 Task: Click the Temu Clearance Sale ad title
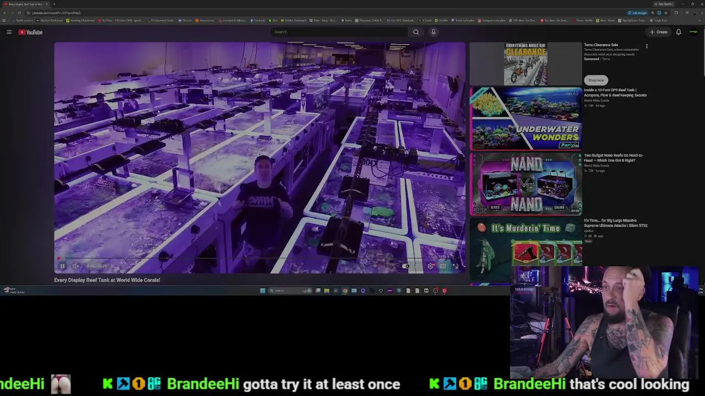tap(601, 45)
